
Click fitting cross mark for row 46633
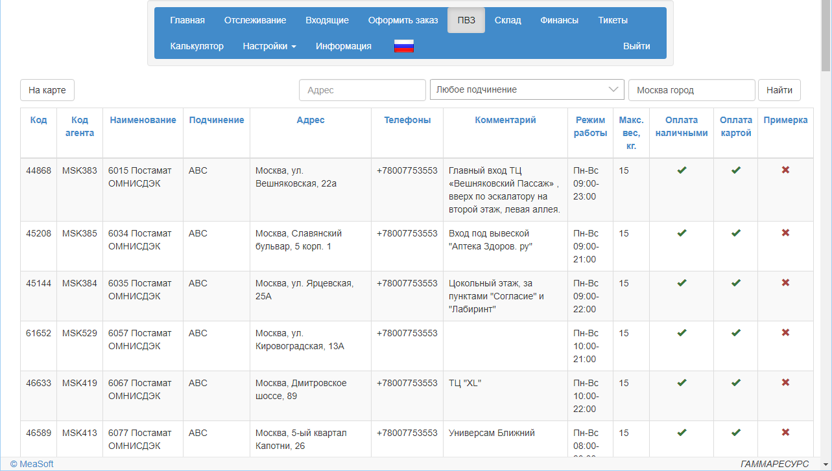785,382
